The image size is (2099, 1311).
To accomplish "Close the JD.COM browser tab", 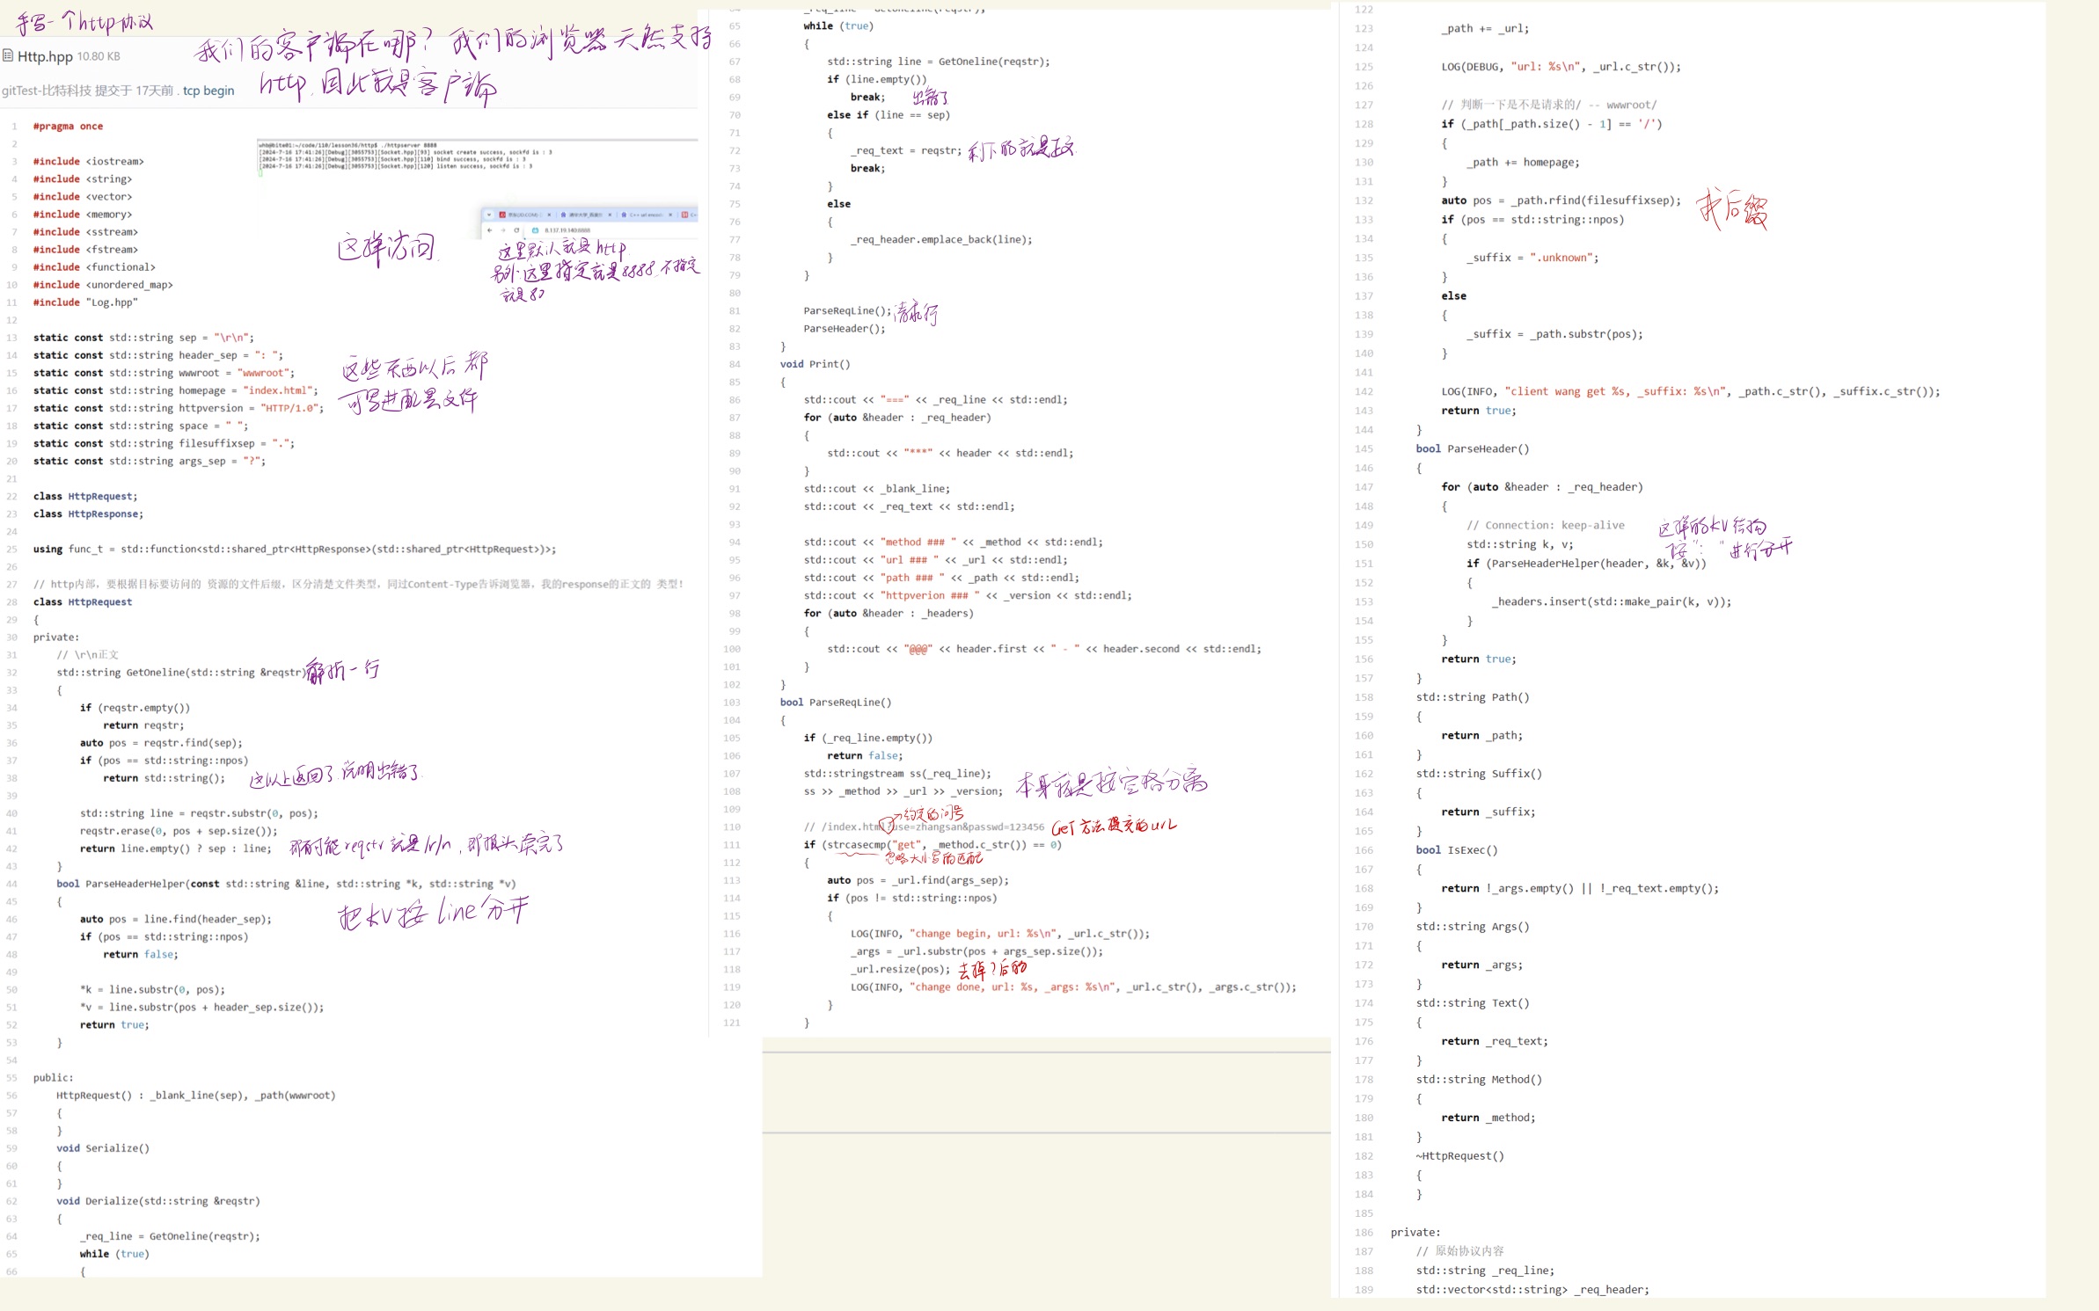I will (549, 215).
